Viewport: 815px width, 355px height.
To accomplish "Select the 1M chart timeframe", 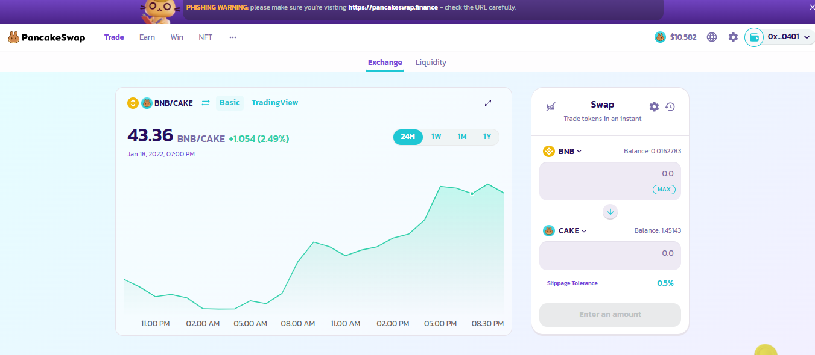I will tap(462, 137).
